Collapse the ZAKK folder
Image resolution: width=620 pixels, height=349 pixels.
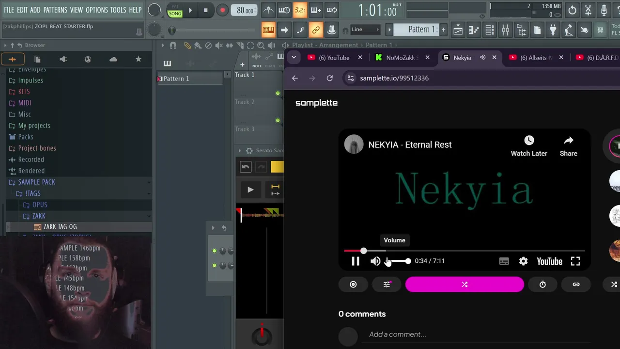click(x=34, y=216)
